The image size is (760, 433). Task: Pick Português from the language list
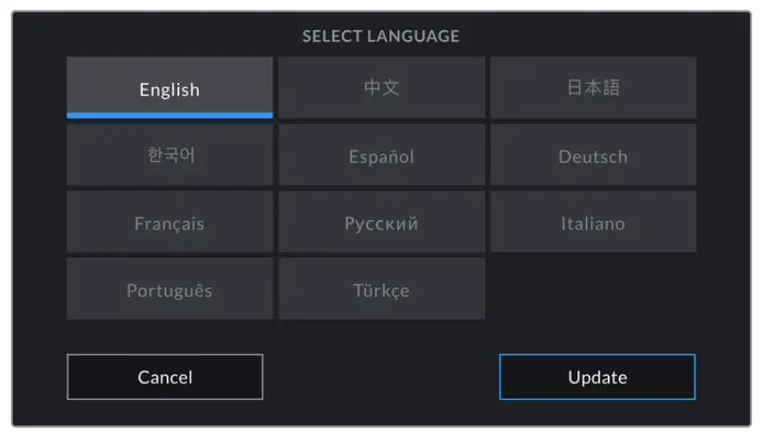tap(169, 289)
